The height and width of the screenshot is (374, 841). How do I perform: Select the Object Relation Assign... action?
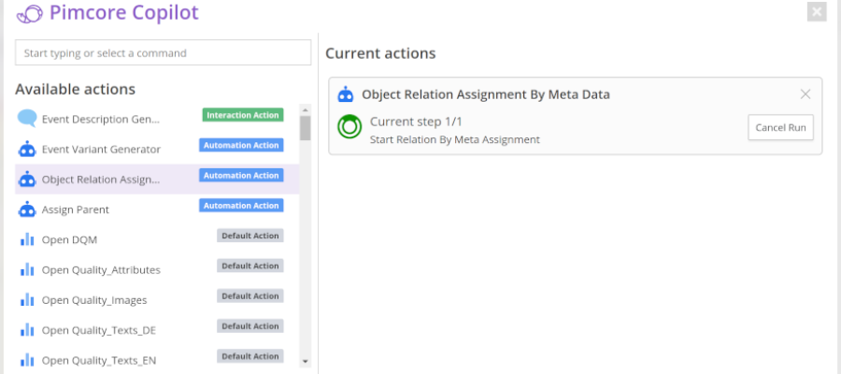pos(157,179)
